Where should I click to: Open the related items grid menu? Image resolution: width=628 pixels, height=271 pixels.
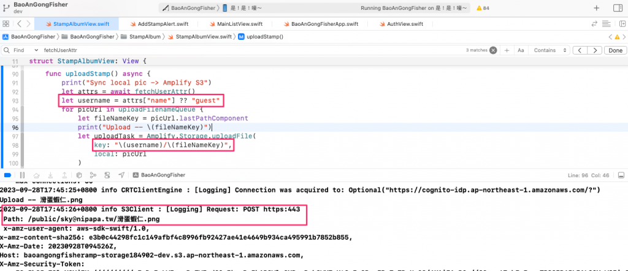point(6,24)
